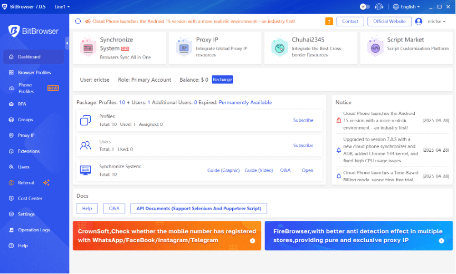Click the Q&A link in Synchronize System row

pos(286,170)
